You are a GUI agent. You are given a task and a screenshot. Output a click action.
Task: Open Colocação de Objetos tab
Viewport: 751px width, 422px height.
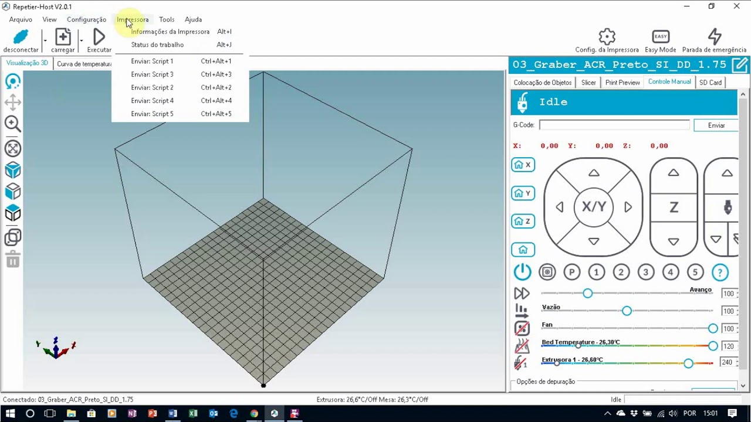[x=543, y=83]
